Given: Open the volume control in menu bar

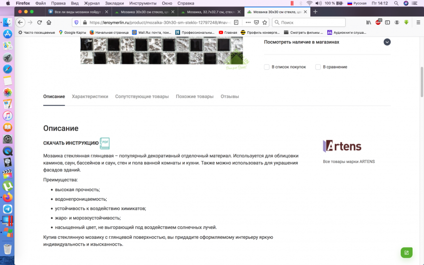Looking at the screenshot, I should pos(318,3).
